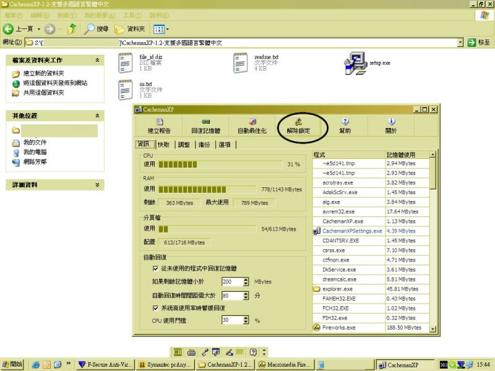This screenshot has width=495, height=371.
Task: Click the 搜尋 search magnifier button
Action: click(x=97, y=29)
